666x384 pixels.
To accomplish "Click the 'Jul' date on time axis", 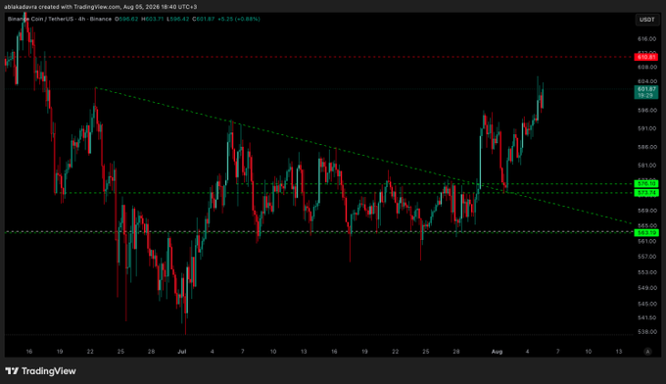I will click(182, 352).
